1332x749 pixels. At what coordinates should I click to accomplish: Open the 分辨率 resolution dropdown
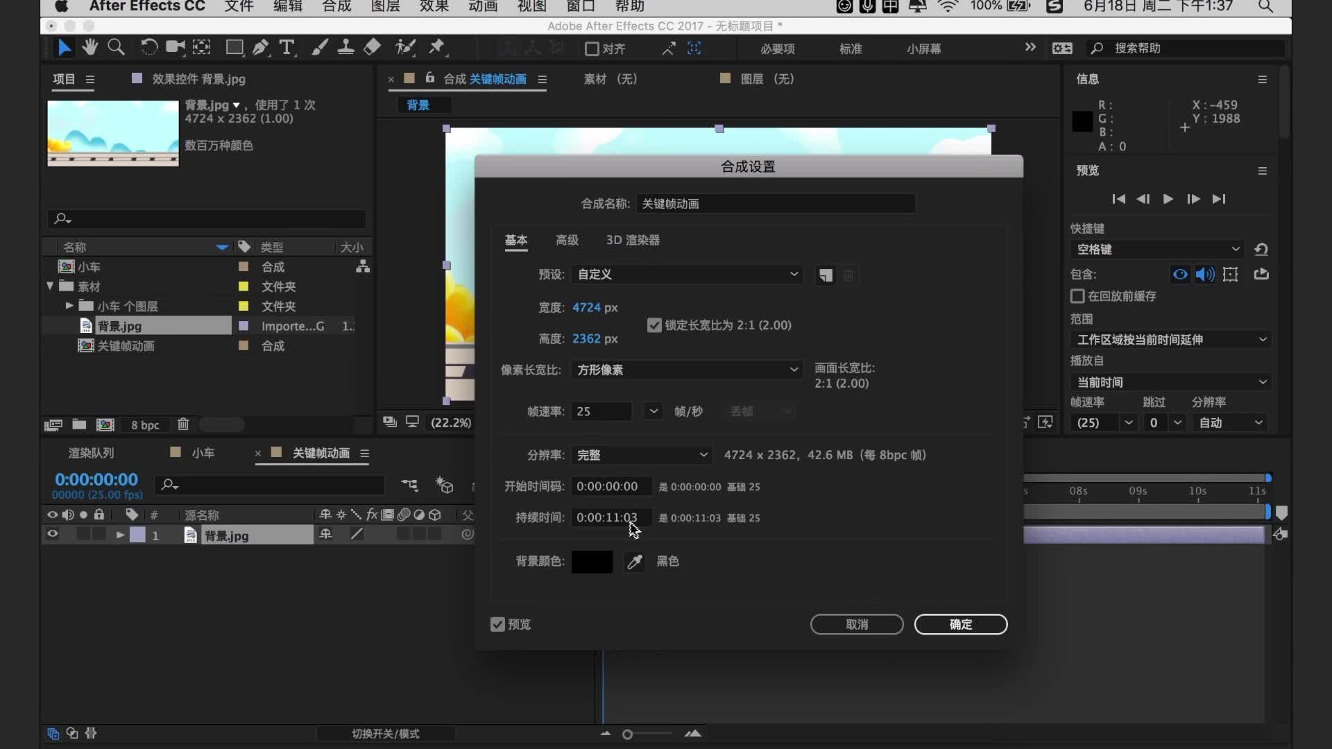(x=642, y=455)
